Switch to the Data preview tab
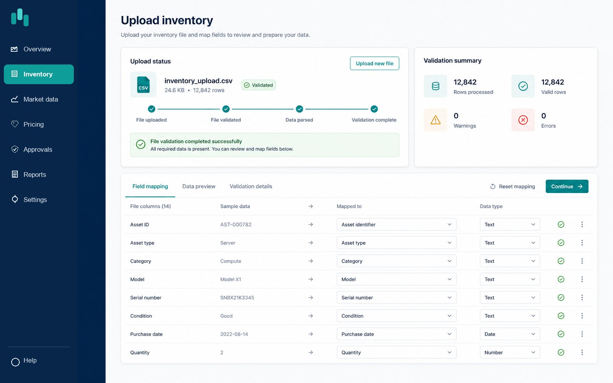613x383 pixels. pos(199,186)
